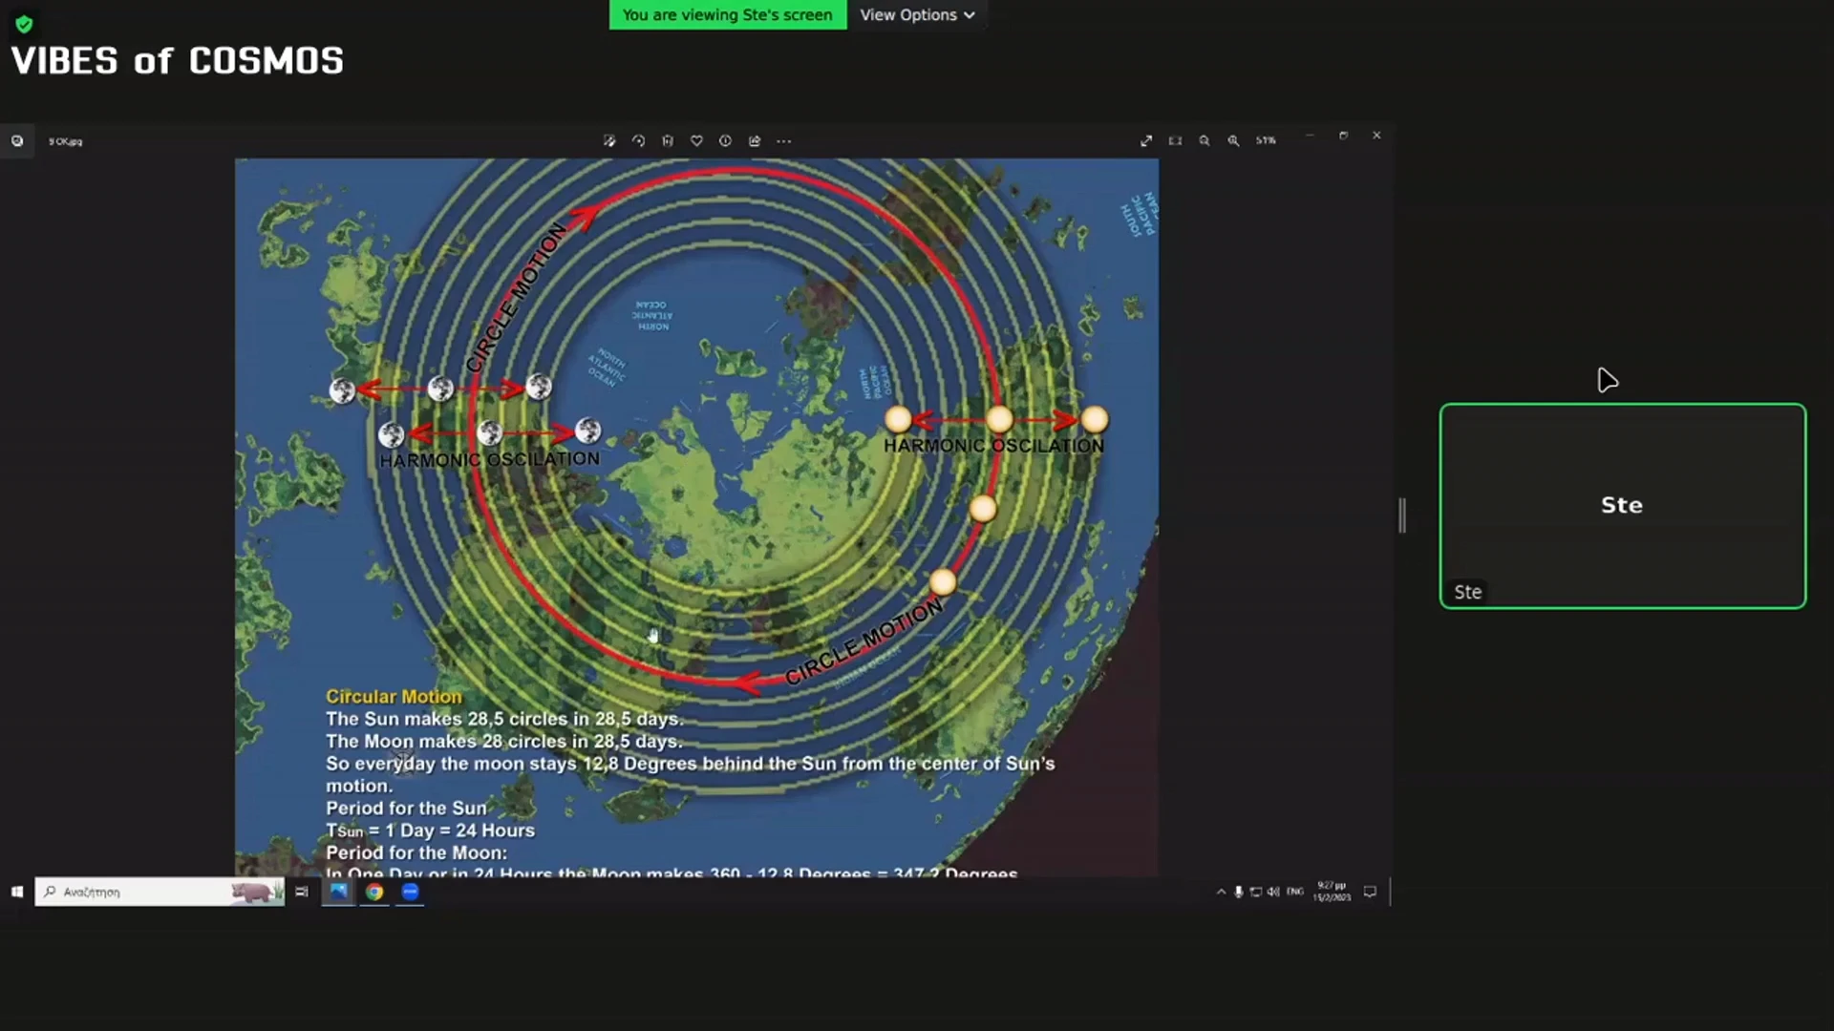
Task: Expand the View Options dropdown
Action: click(916, 15)
